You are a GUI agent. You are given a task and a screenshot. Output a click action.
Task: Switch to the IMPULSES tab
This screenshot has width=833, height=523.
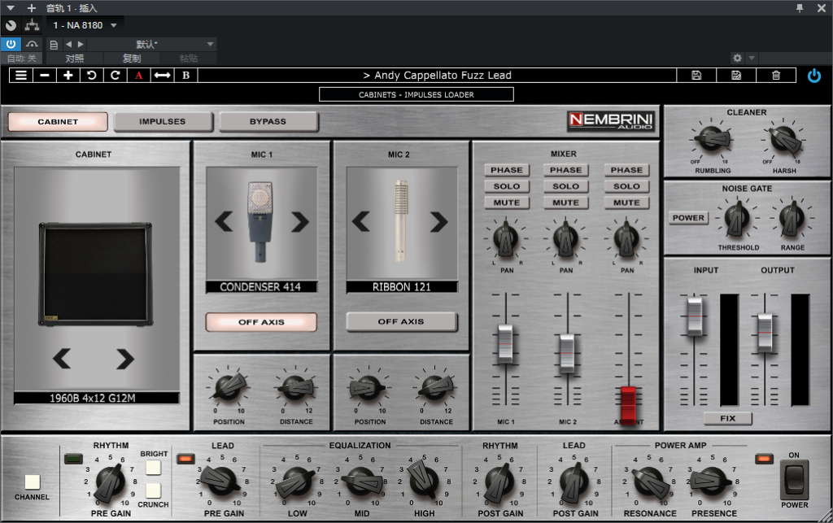coord(163,122)
